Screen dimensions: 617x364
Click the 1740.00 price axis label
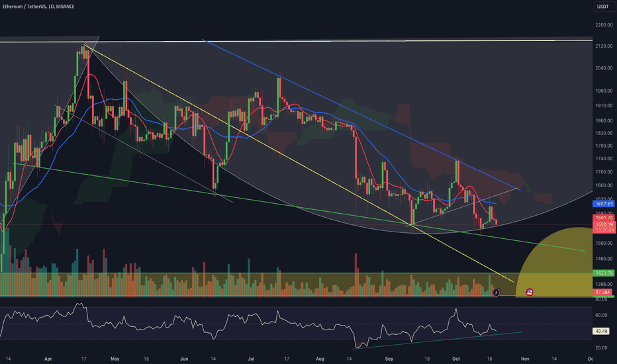pos(604,159)
